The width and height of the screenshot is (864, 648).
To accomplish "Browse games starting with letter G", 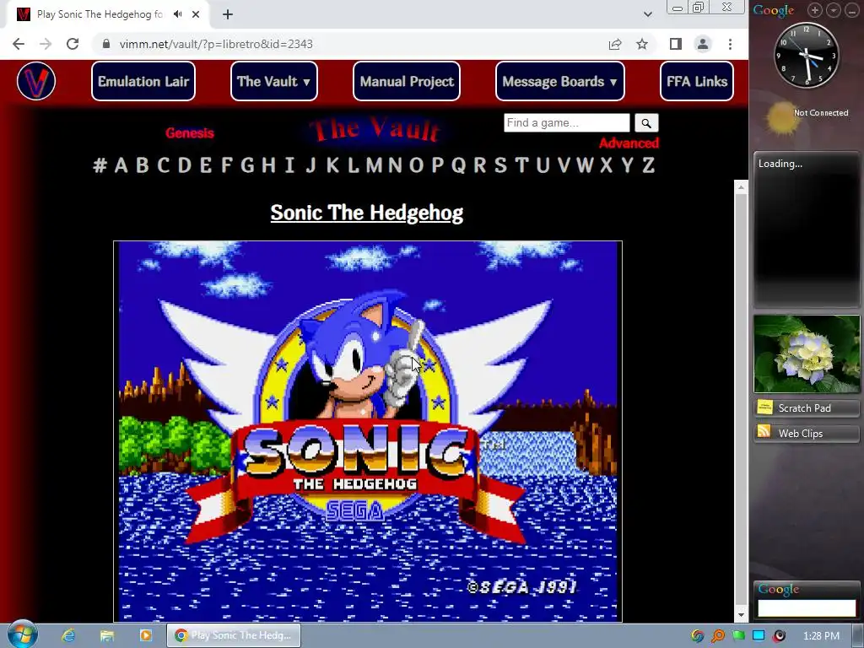I will coord(247,165).
